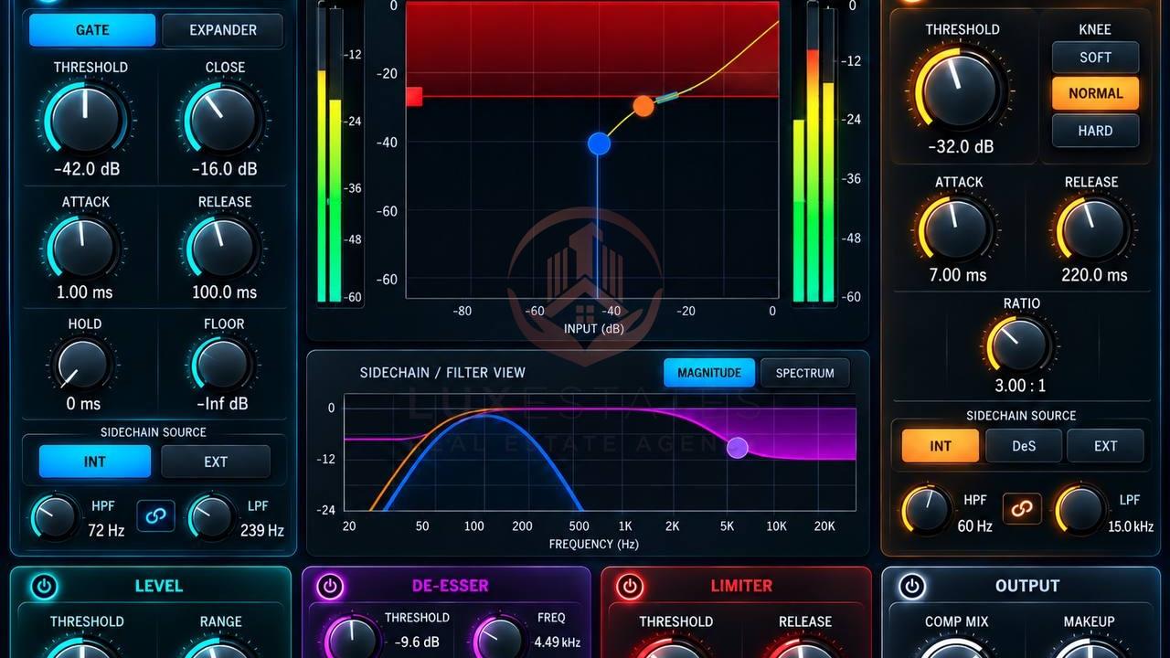Click the HOLD knob
This screenshot has height=658, width=1170.
[x=81, y=366]
